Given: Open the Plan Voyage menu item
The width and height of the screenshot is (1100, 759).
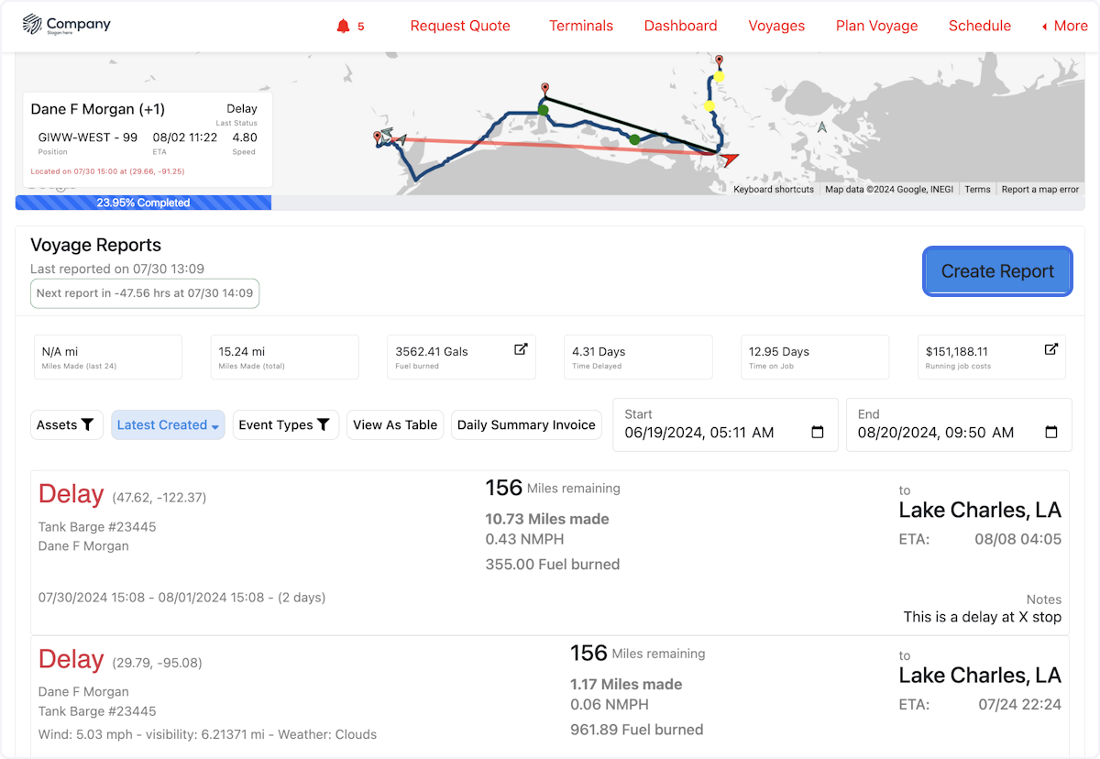Looking at the screenshot, I should pos(876,26).
